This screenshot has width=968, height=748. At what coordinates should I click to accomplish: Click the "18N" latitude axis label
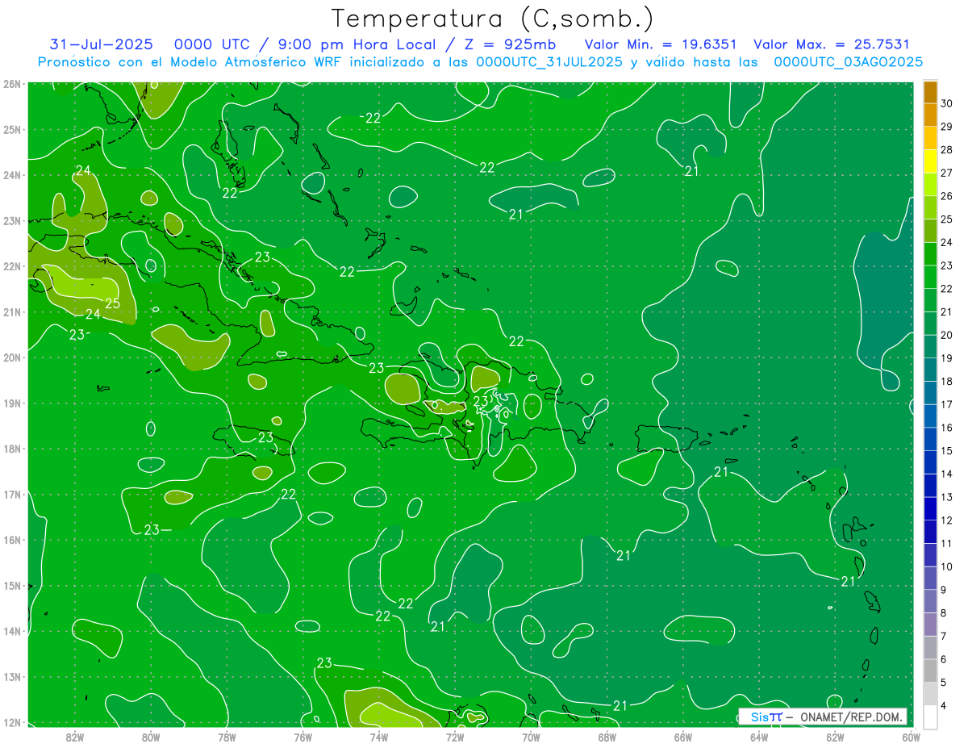(12, 449)
